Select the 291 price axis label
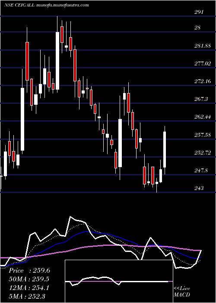Image resolution: width=216 pixels, height=303 pixels. click(x=199, y=12)
